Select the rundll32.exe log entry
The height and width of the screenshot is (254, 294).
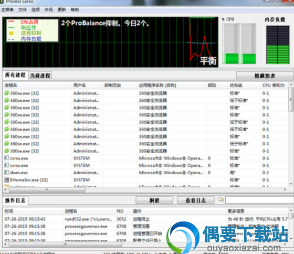tap(145, 219)
